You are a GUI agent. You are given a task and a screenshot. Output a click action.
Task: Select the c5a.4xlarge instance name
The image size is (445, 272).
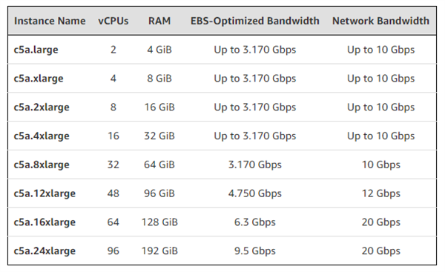[42, 136]
